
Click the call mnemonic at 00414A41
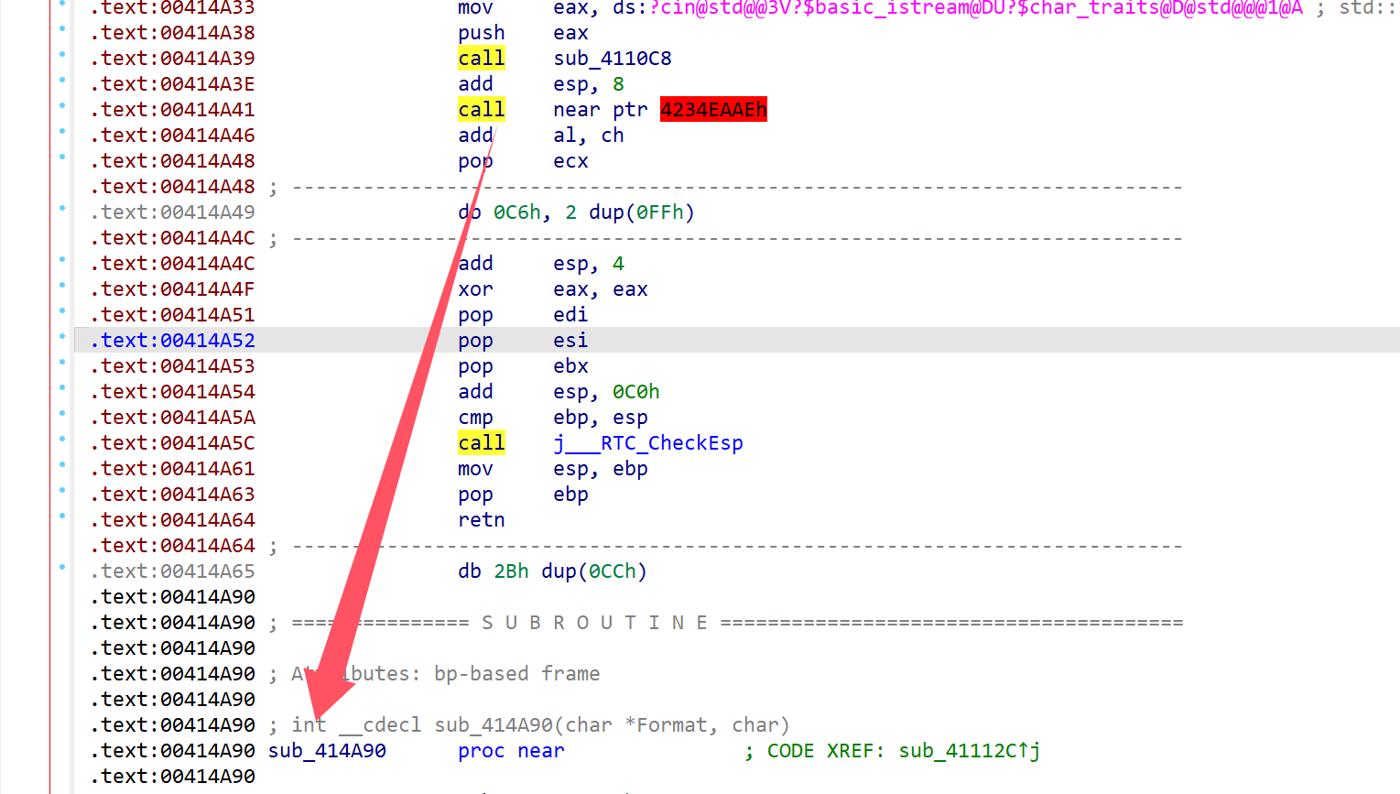coord(482,110)
